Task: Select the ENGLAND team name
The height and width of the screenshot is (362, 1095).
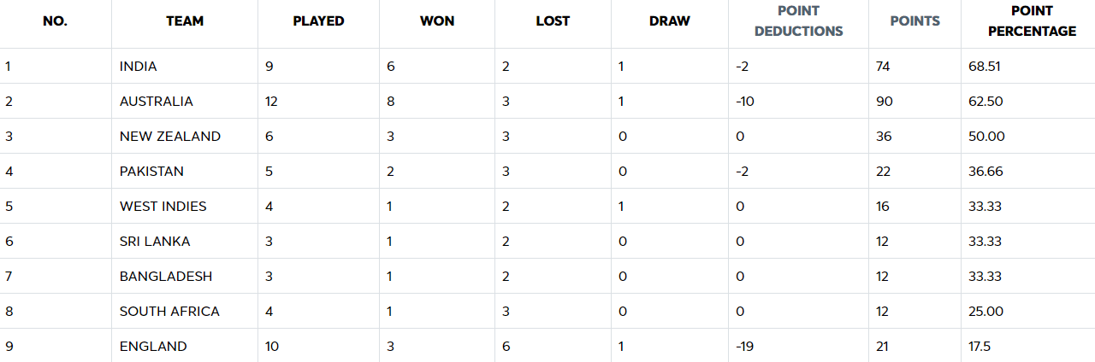Action: [x=153, y=347]
